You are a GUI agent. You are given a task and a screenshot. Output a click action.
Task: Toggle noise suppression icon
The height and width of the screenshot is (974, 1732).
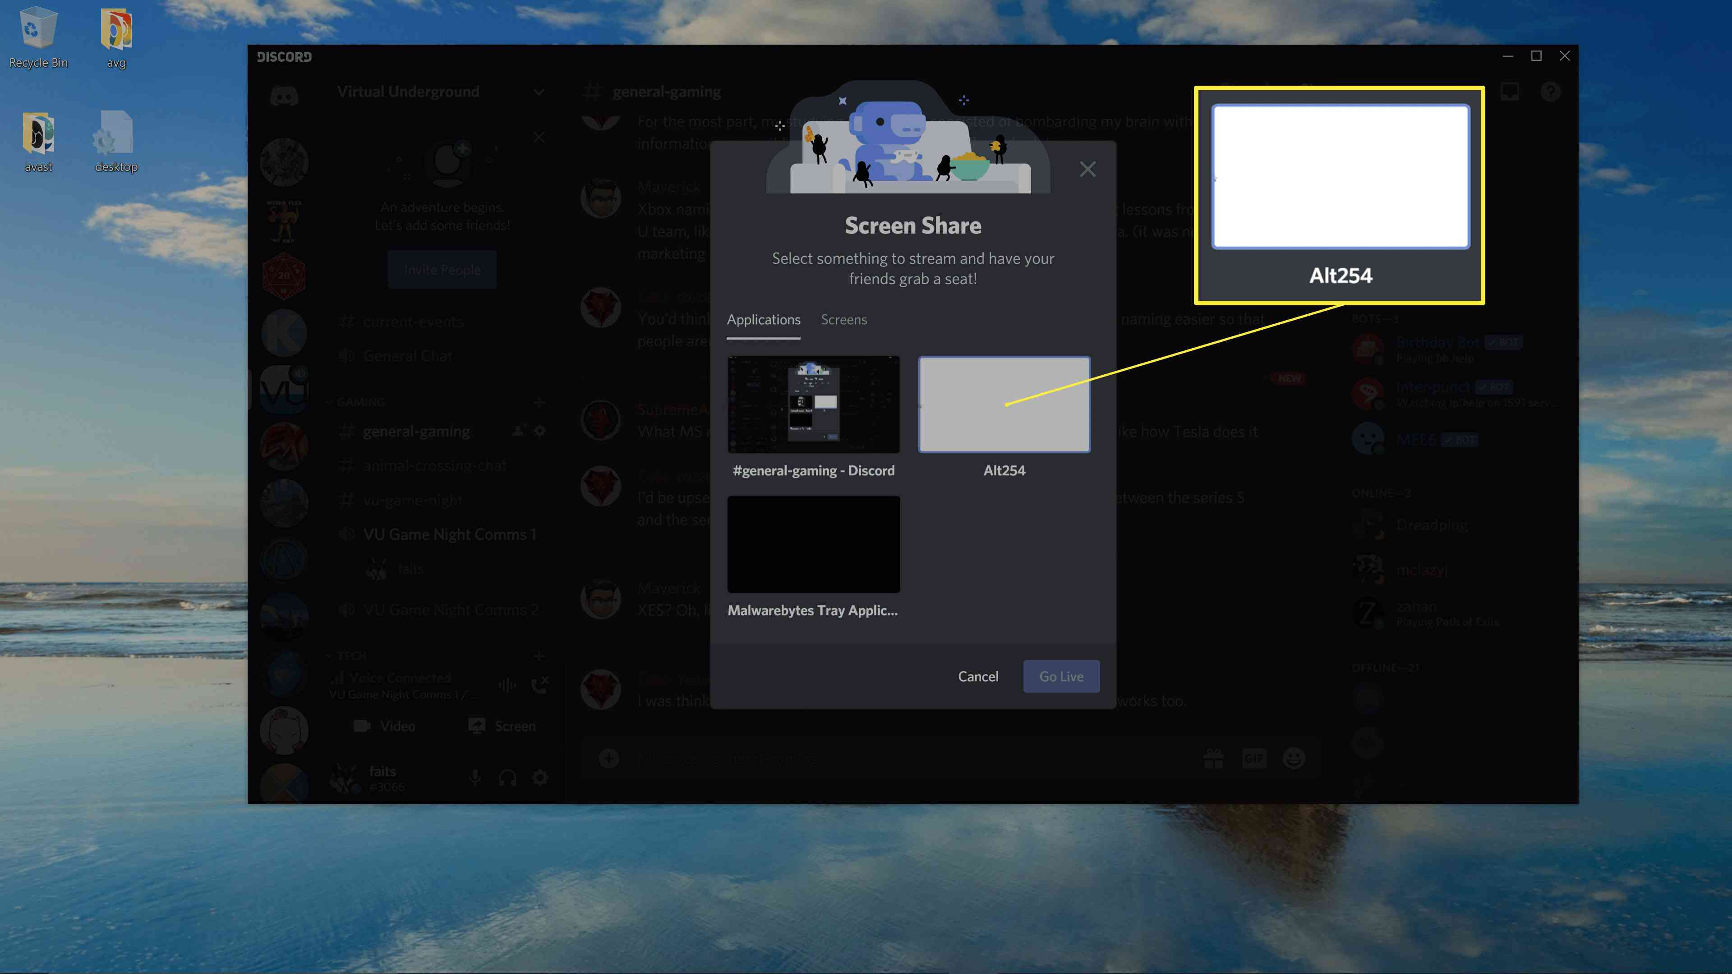[x=507, y=685]
